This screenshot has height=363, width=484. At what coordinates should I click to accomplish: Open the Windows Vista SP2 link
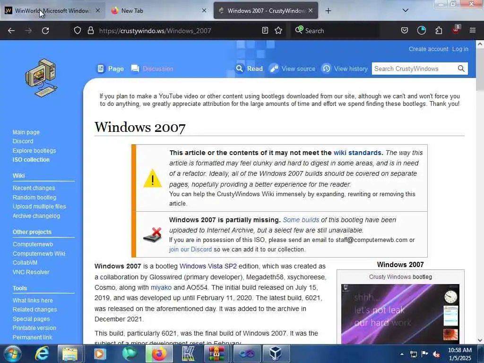(x=208, y=266)
